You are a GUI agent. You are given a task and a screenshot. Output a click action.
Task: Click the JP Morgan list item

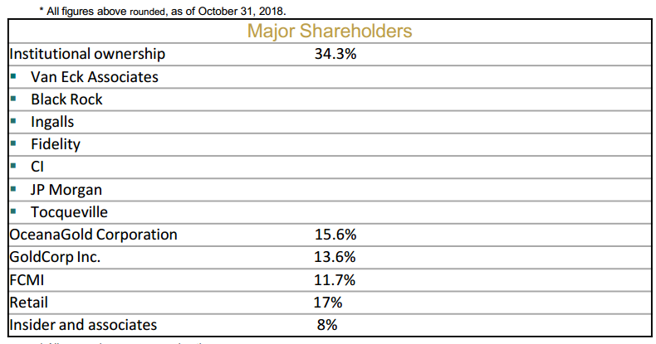pos(66,189)
